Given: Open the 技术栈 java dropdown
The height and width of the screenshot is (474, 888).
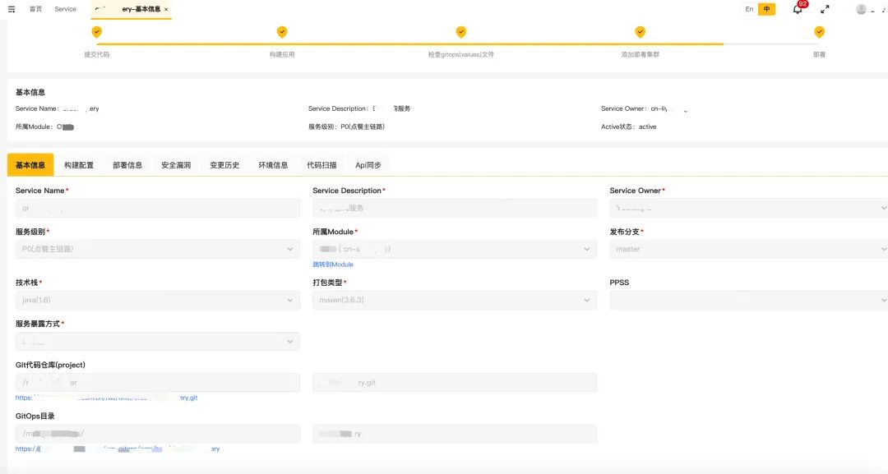Looking at the screenshot, I should 157,301.
